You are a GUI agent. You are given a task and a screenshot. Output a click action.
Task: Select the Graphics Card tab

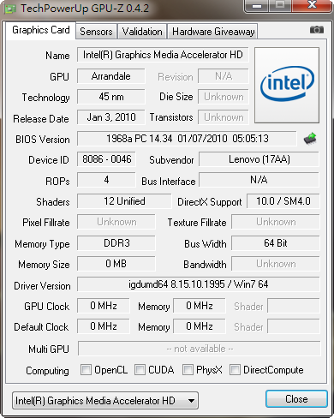(41, 30)
